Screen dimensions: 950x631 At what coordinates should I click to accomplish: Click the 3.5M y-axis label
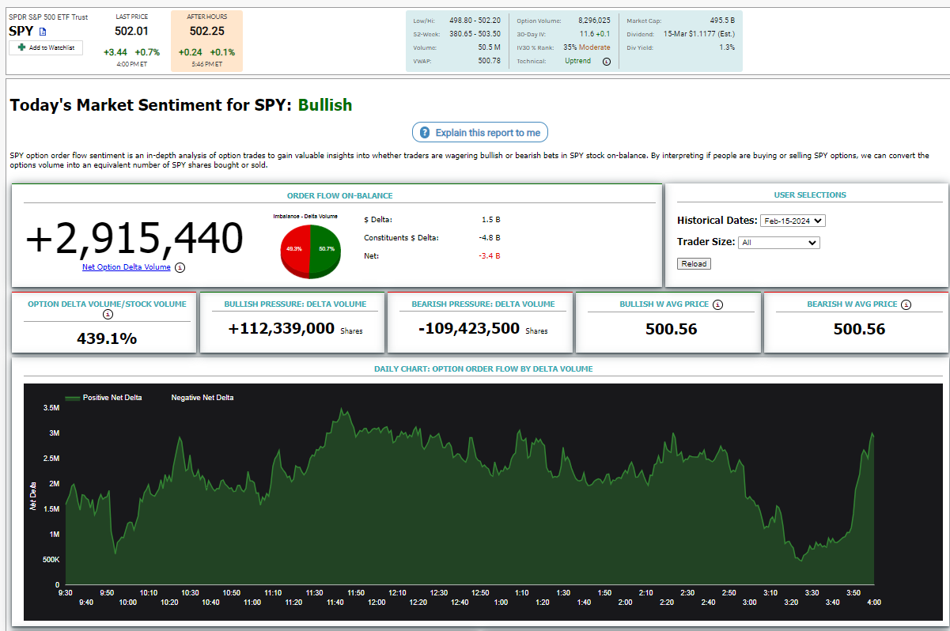pos(51,408)
